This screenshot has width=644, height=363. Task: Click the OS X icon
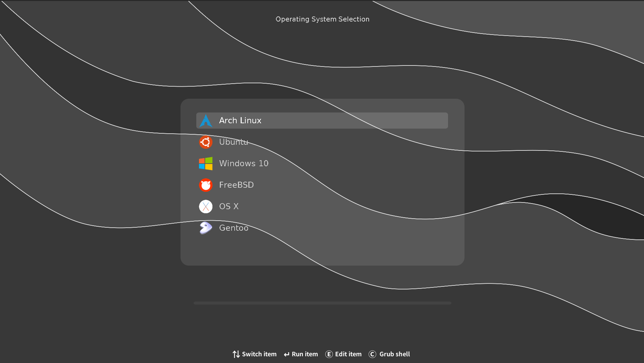206,207
